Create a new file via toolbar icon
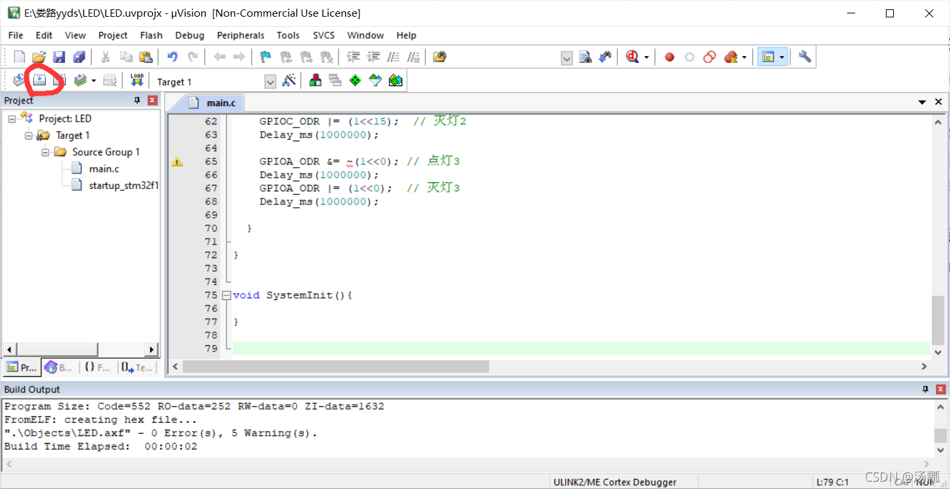This screenshot has height=489, width=950. 19,57
